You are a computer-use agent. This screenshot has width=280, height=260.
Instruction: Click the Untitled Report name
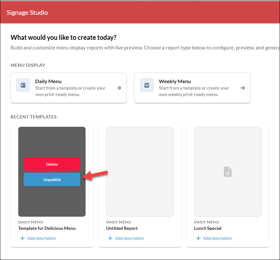[x=122, y=228]
